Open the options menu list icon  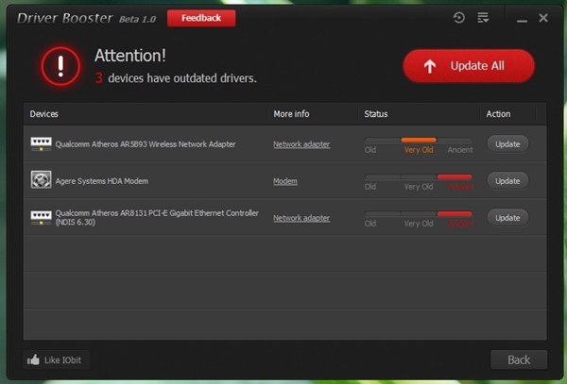(483, 18)
